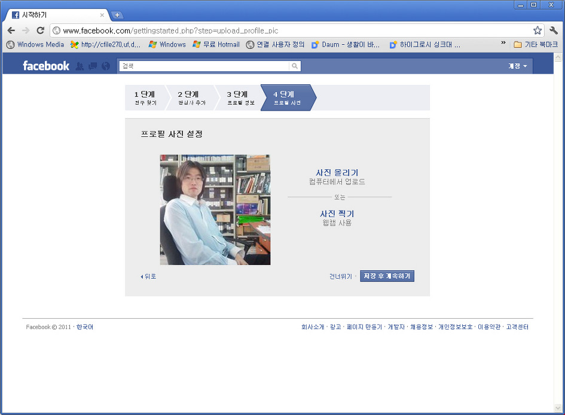Viewport: 565px width, 415px height.
Task: Minimize the Chrome window
Action: point(520,5)
